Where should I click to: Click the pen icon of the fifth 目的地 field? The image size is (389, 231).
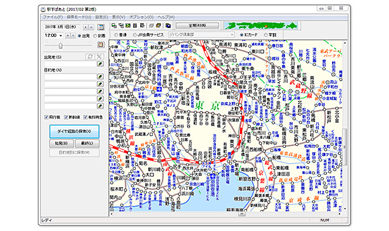pos(100,106)
